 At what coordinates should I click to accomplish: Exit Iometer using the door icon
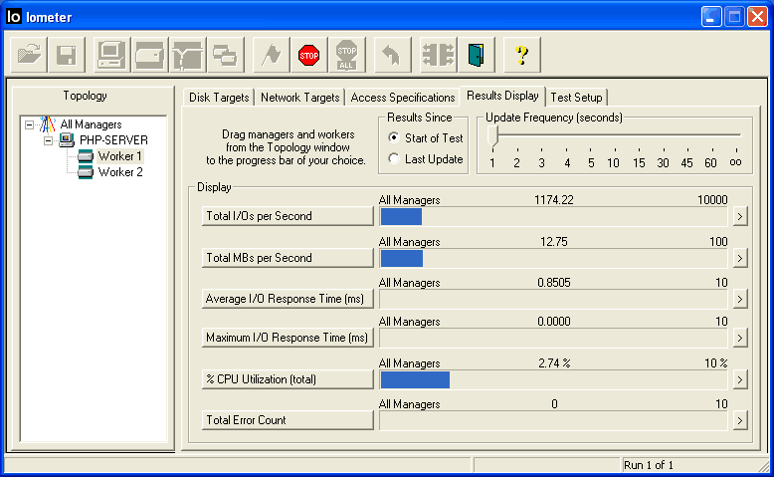coord(476,55)
